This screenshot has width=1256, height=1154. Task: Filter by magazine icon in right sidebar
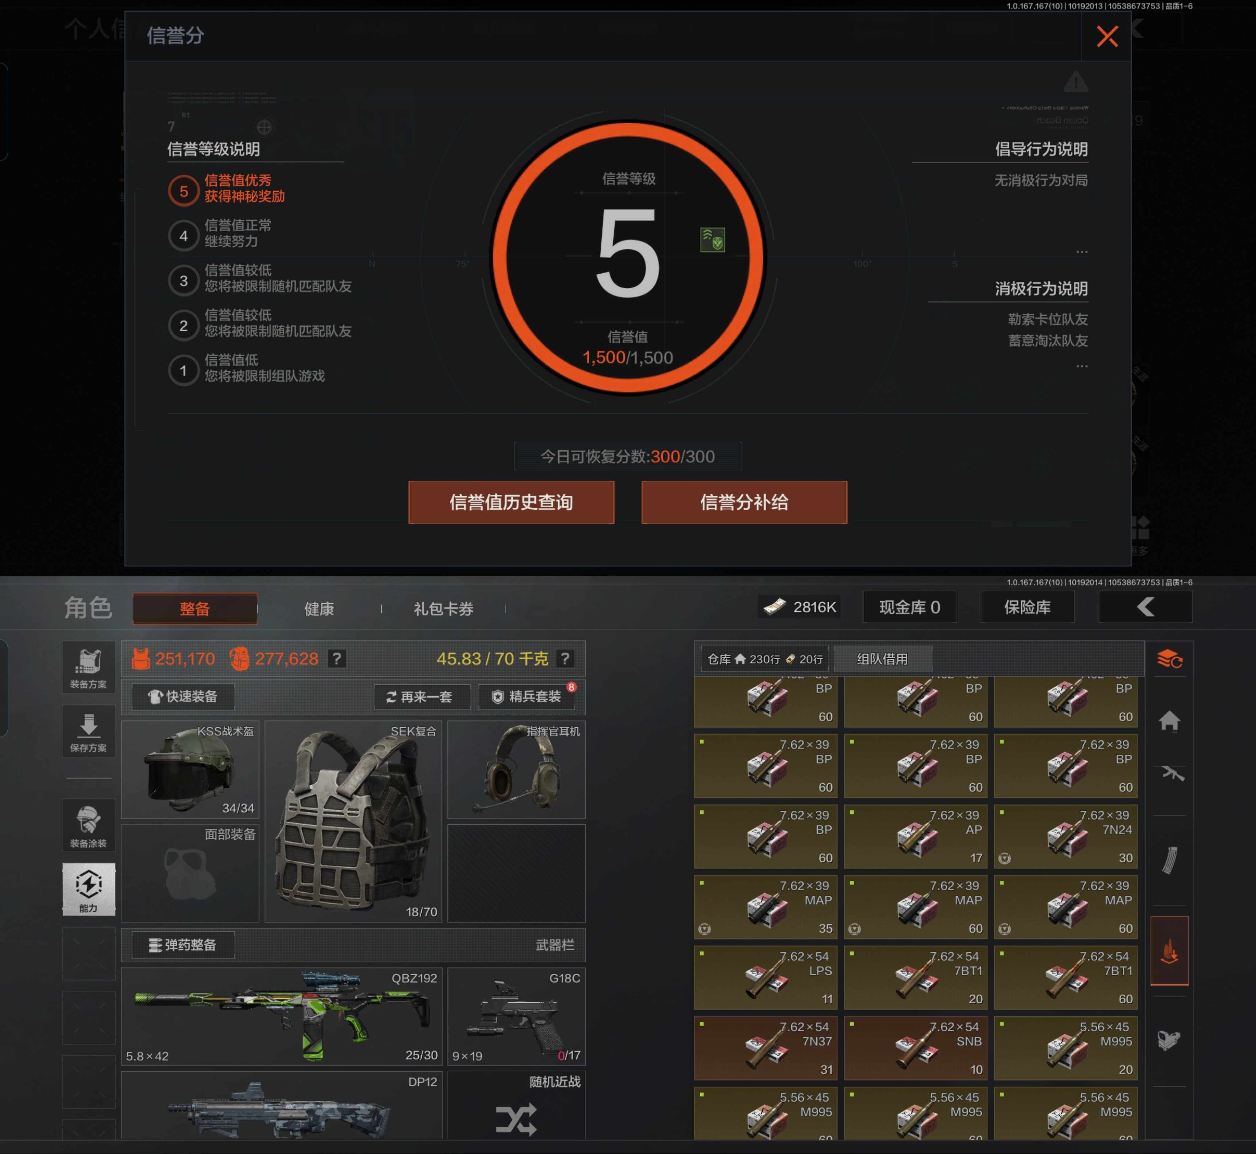point(1170,860)
